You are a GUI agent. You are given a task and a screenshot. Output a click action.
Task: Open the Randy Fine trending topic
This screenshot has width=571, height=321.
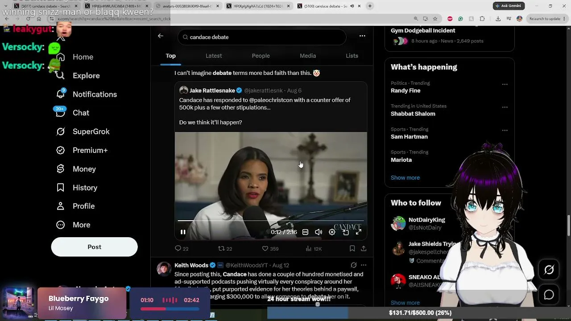405,91
